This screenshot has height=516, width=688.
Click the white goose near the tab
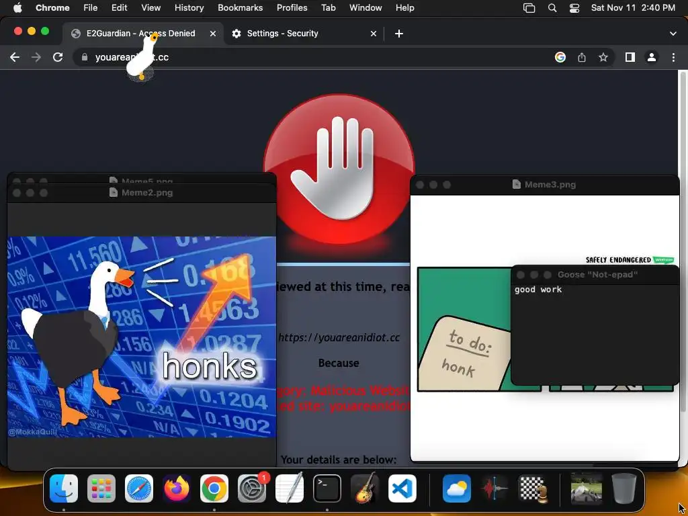142,57
